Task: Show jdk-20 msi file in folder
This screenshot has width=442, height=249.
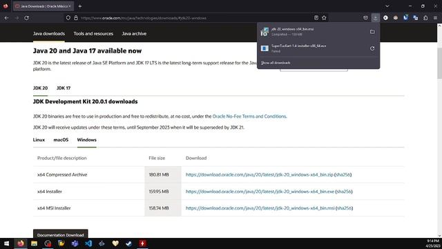Action: tap(372, 32)
